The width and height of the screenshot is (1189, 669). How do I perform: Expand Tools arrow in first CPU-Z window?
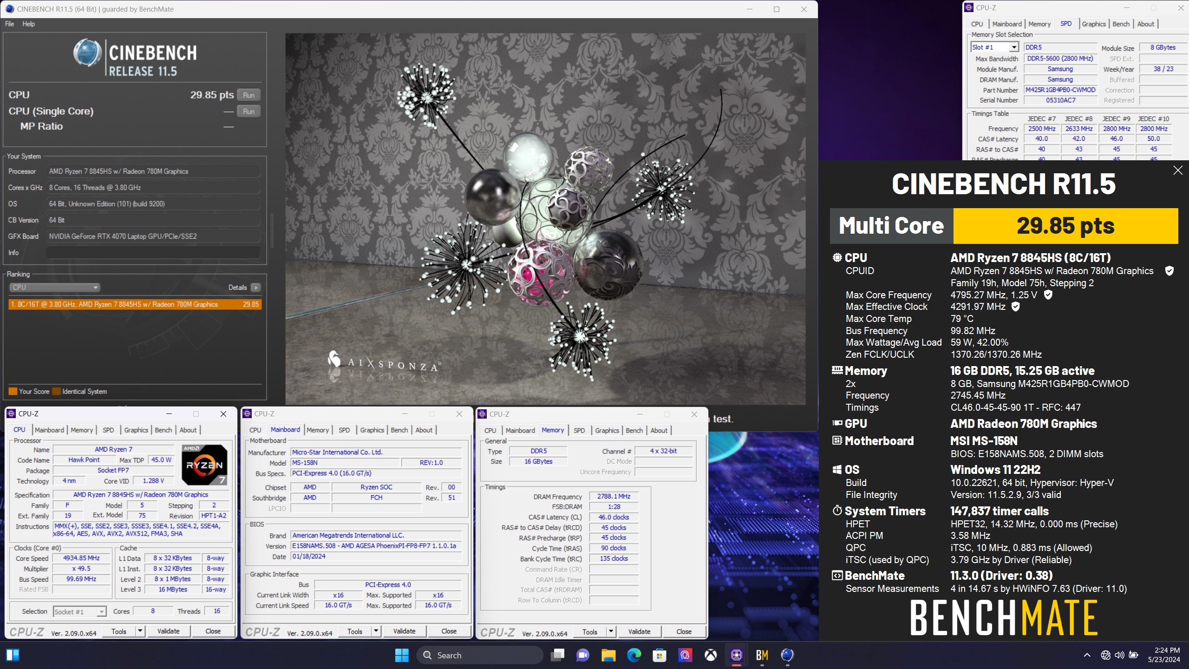pyautogui.click(x=140, y=631)
